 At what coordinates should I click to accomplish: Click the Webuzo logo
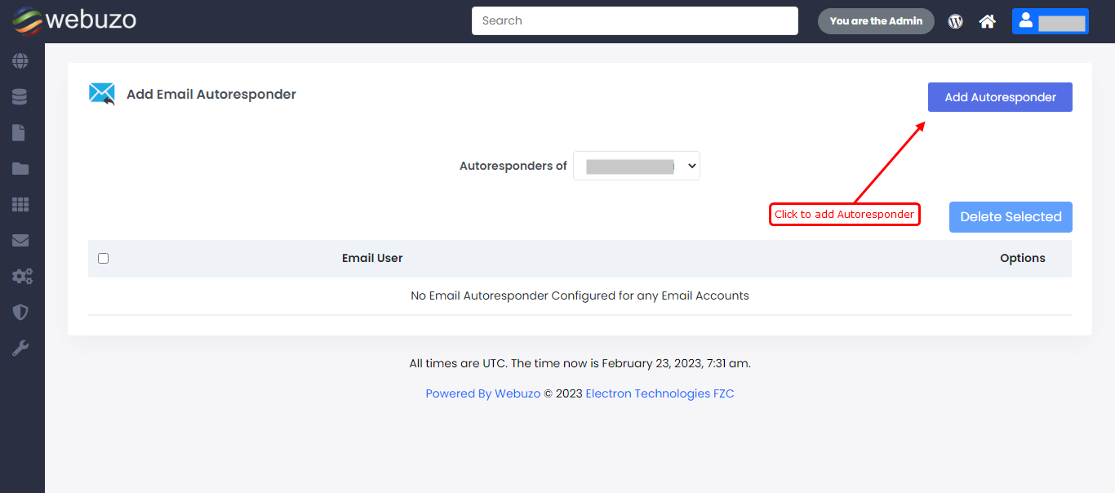click(x=74, y=20)
